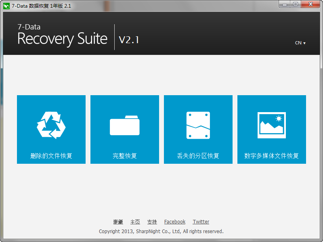Image resolution: width=323 pixels, height=242 pixels.
Task: Open deleted file recovery recycle icon tile
Action: [51, 129]
